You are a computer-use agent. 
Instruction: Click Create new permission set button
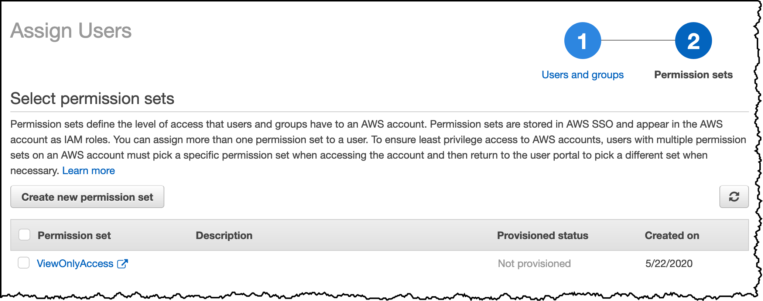coord(87,197)
